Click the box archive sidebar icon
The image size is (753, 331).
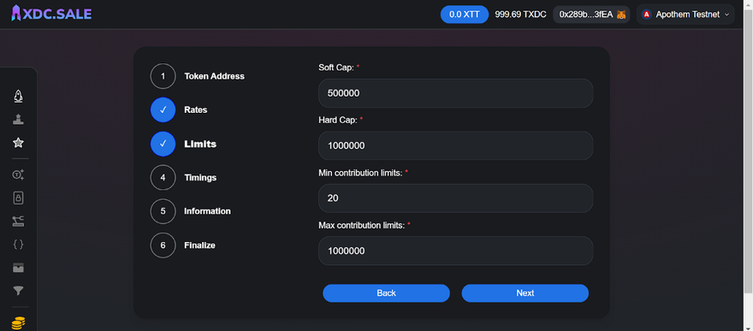[x=18, y=268]
